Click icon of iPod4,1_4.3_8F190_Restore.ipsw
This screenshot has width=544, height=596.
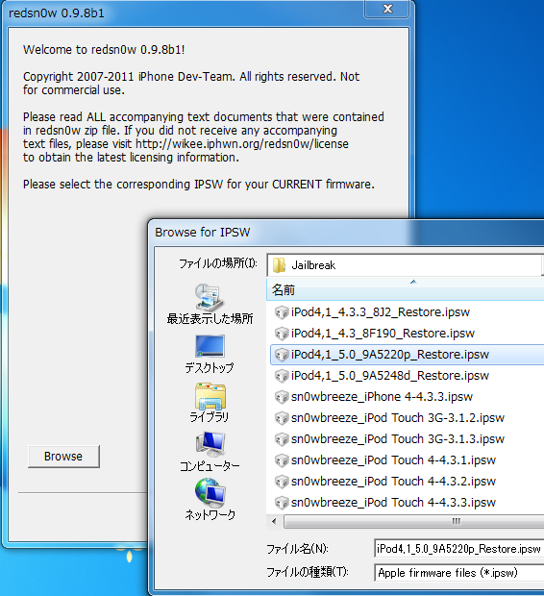tap(282, 334)
